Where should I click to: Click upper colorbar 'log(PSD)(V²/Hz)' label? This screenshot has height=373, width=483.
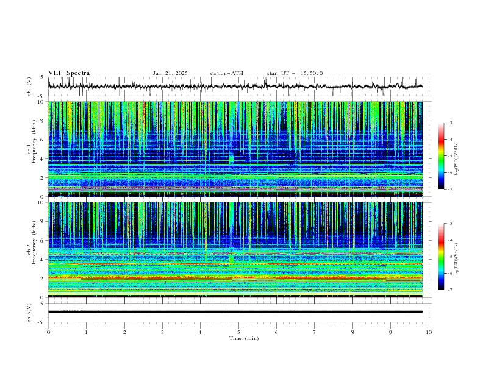point(457,159)
